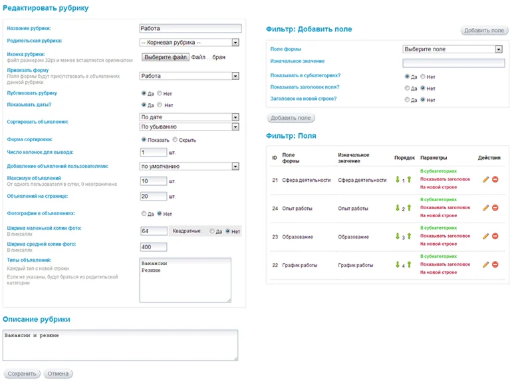Move the Сфера деятельности field down with the arrow
The height and width of the screenshot is (385, 516).
pos(398,179)
